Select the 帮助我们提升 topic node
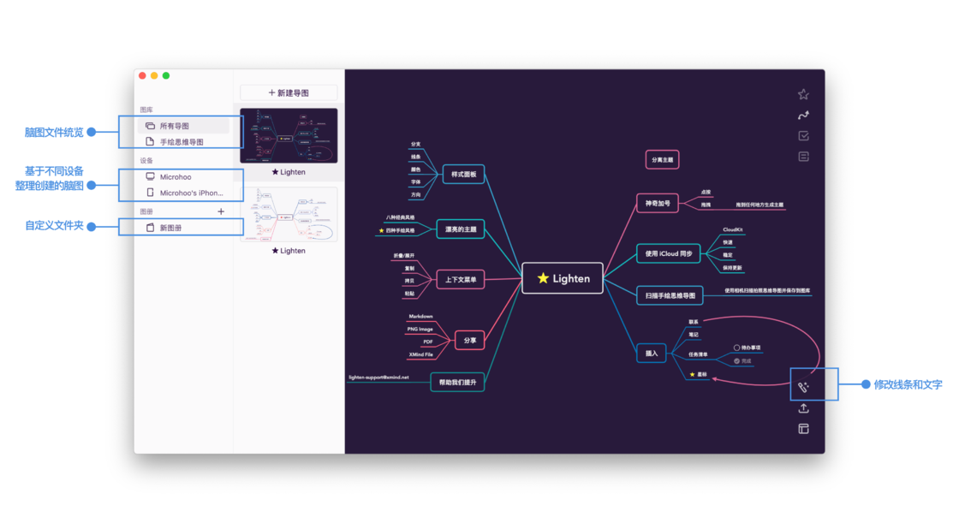 click(457, 383)
